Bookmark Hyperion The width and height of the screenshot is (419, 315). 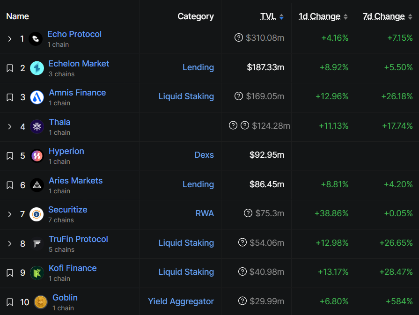(x=10, y=156)
